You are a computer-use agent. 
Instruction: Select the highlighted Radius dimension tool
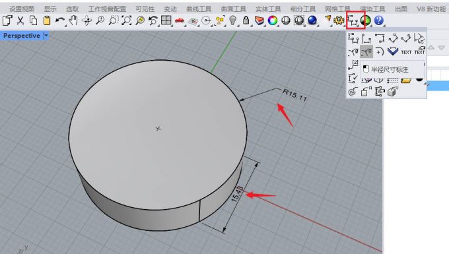point(366,51)
